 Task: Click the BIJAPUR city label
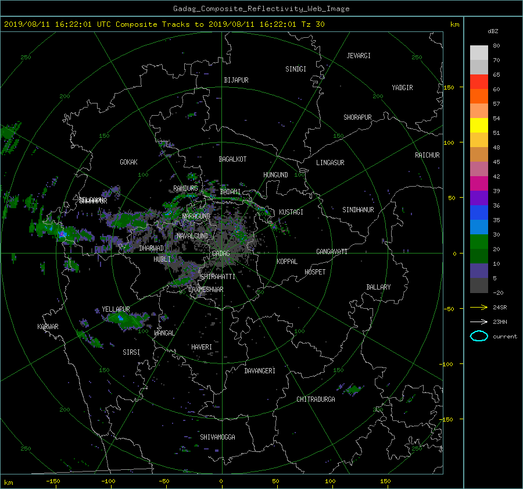click(236, 80)
